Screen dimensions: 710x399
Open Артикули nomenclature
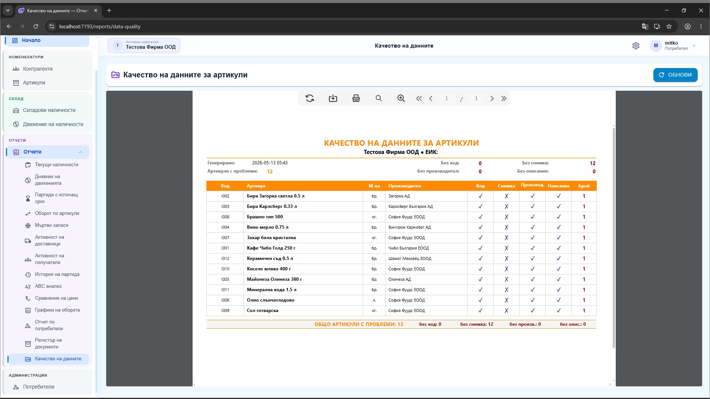47,83
